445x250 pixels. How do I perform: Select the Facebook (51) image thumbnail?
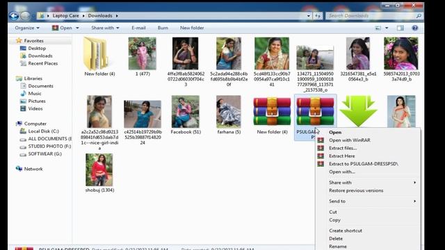point(186,111)
